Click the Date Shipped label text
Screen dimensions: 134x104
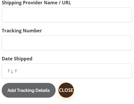(17, 59)
